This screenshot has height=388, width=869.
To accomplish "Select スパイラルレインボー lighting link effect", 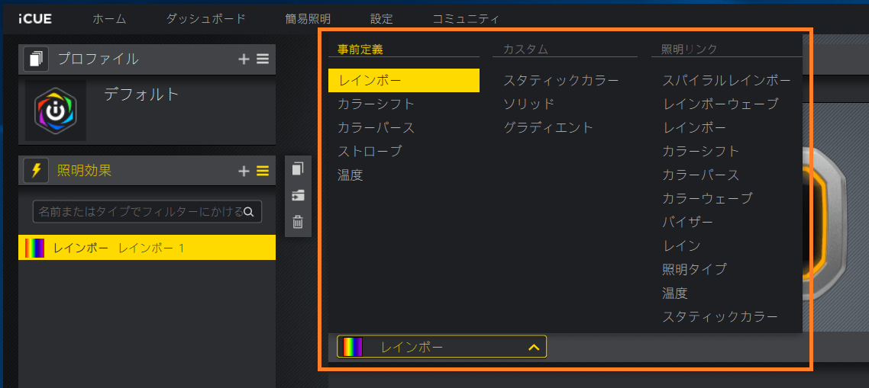I will pos(726,80).
